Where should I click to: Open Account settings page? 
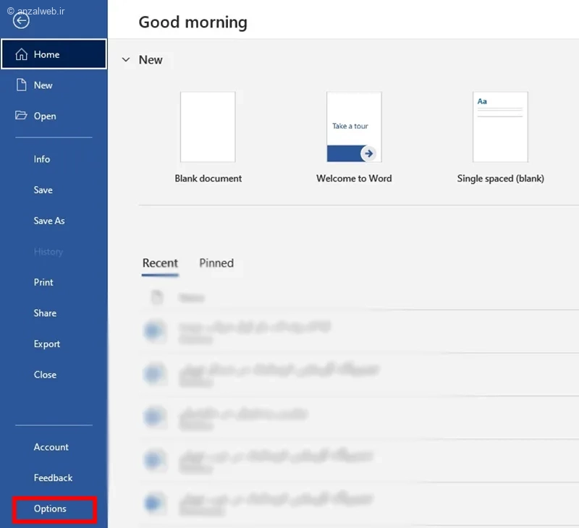51,447
